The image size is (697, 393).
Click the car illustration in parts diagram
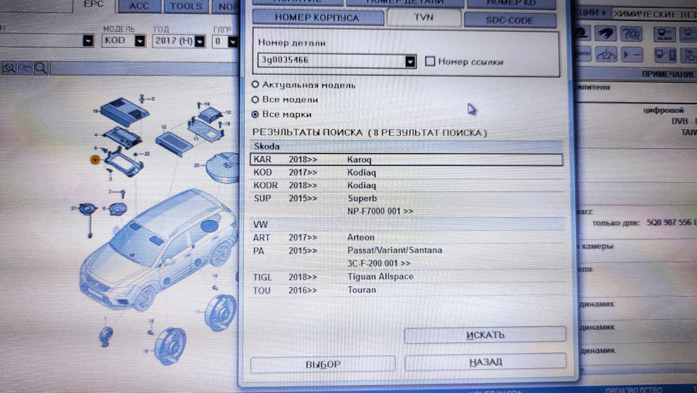tap(158, 249)
